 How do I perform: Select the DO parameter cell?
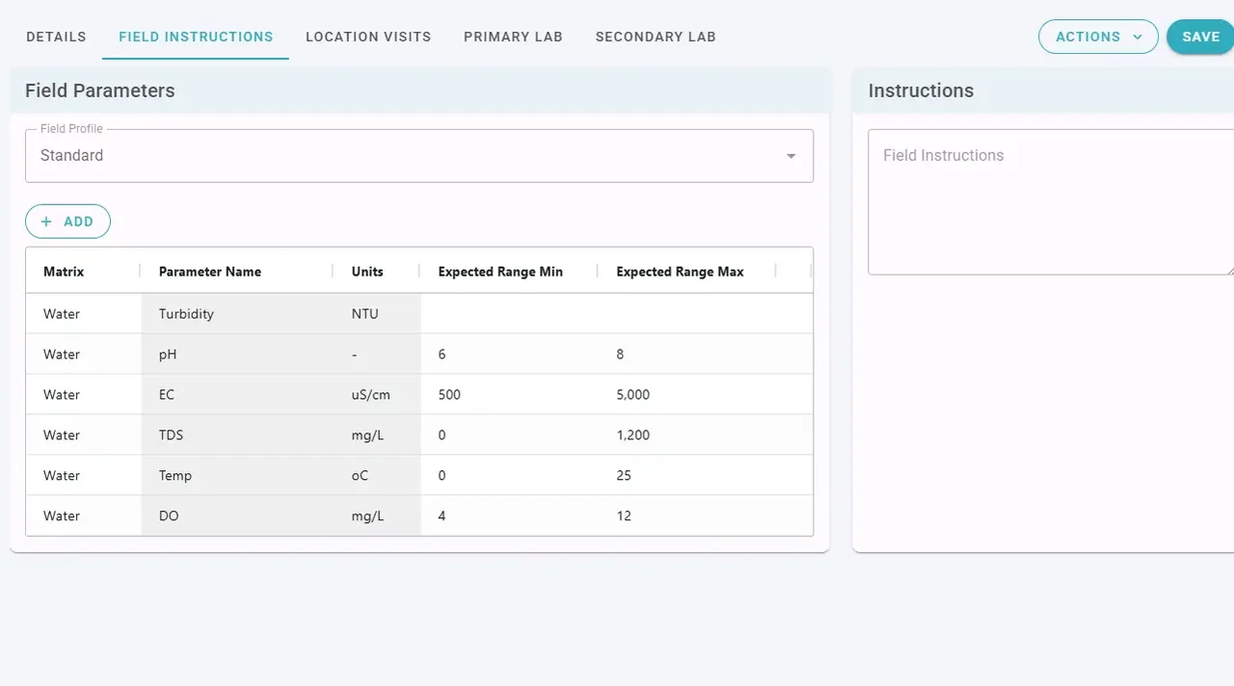click(x=238, y=516)
